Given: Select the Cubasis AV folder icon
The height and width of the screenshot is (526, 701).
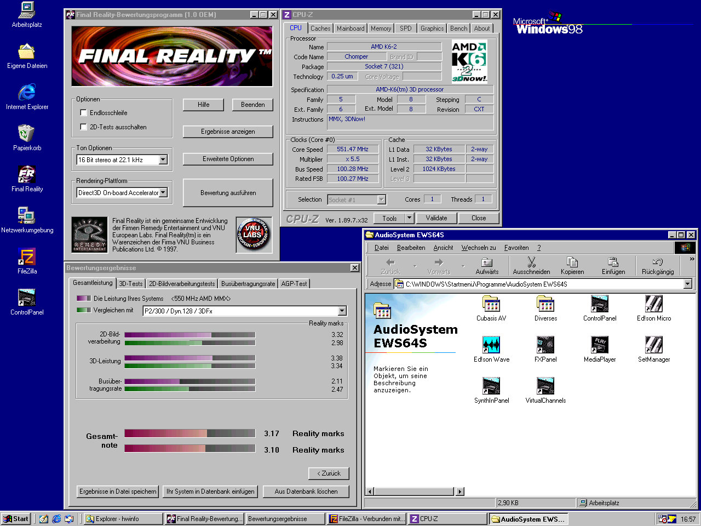Looking at the screenshot, I should [491, 304].
